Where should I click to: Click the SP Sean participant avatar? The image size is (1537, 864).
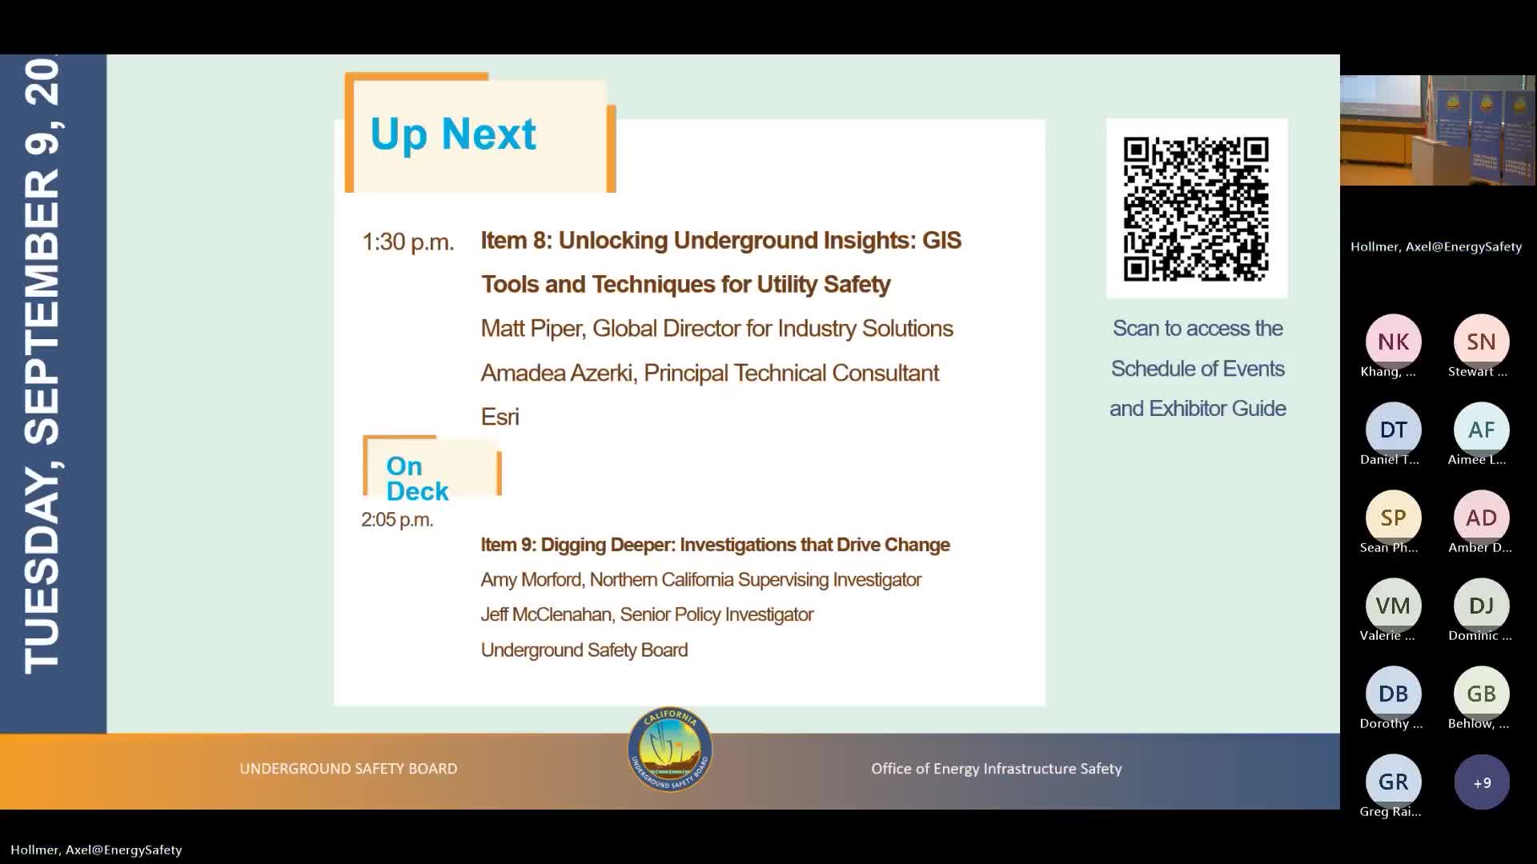pos(1393,518)
